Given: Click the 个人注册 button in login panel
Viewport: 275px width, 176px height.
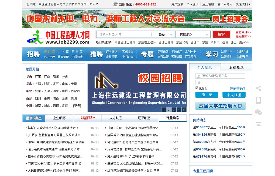Looking at the screenshot, I should (x=234, y=95).
